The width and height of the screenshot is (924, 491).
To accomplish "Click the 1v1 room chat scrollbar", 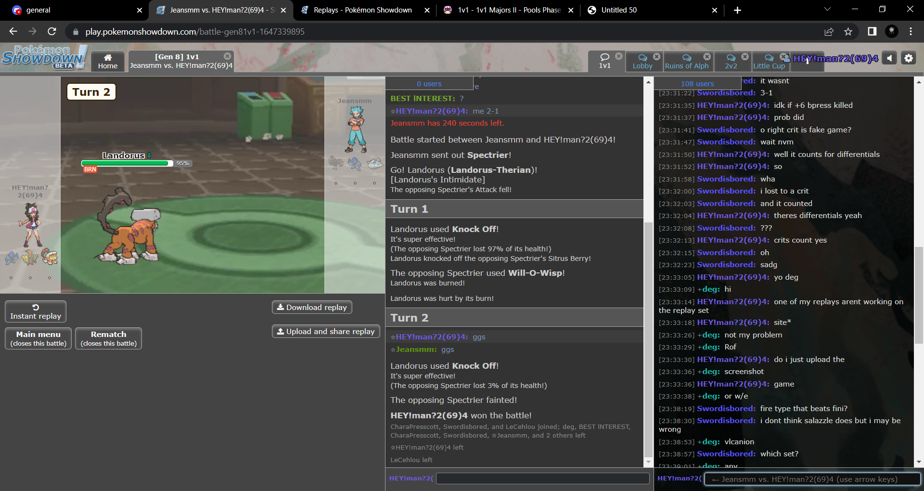I will tap(919, 295).
